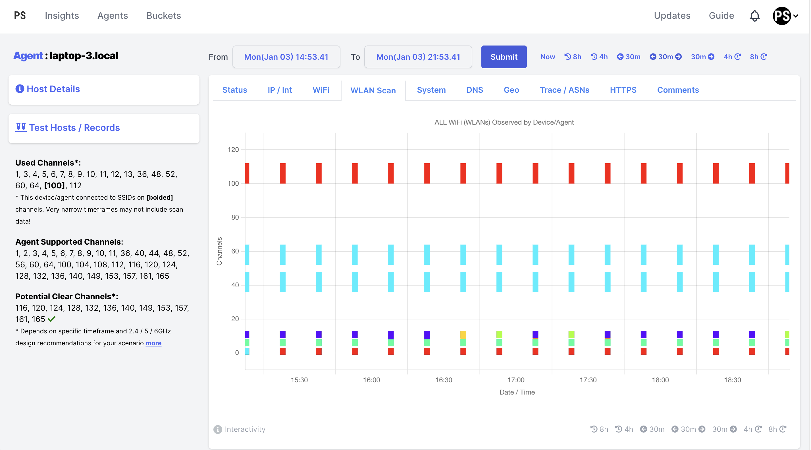The image size is (811, 450).
Task: Expand the Host Details panel
Action: point(53,89)
